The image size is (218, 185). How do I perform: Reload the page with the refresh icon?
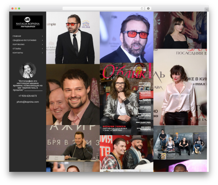[142, 8]
